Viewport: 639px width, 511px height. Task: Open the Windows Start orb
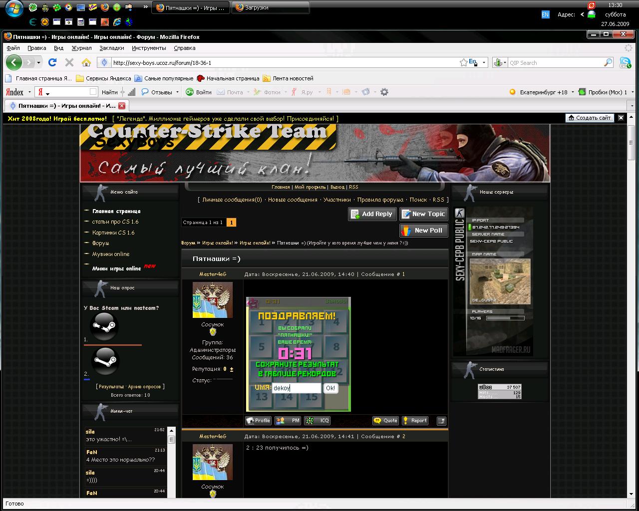pos(14,9)
